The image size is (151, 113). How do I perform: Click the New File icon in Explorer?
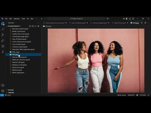pos(30,26)
